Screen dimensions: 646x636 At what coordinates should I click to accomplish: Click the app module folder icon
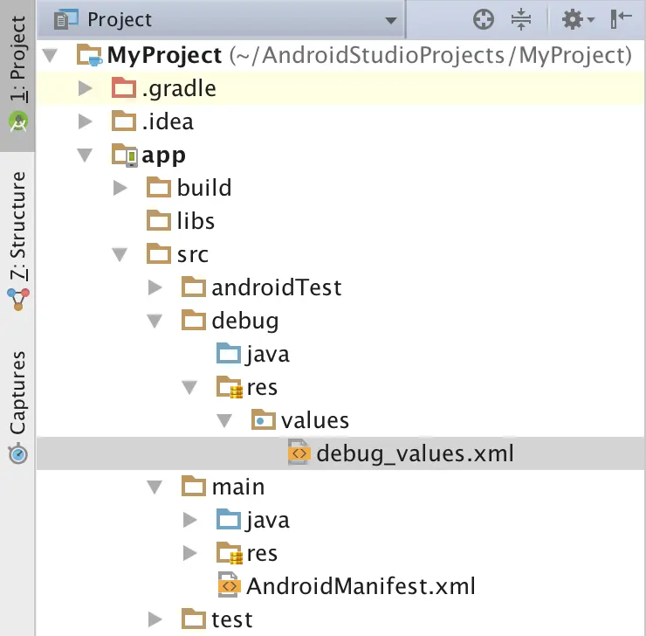pyautogui.click(x=124, y=156)
